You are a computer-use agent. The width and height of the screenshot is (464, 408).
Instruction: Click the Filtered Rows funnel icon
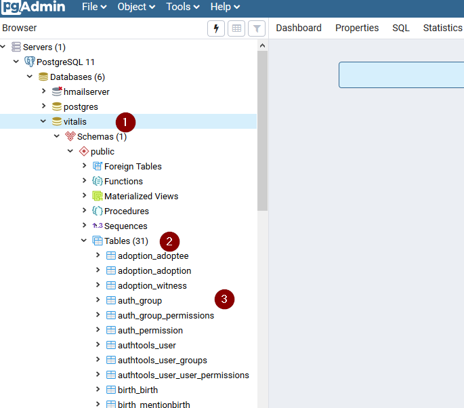point(257,28)
